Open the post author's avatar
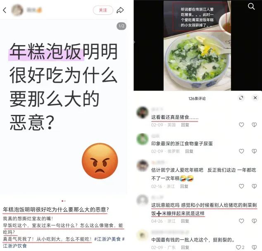The image size is (262, 251). (x=17, y=10)
